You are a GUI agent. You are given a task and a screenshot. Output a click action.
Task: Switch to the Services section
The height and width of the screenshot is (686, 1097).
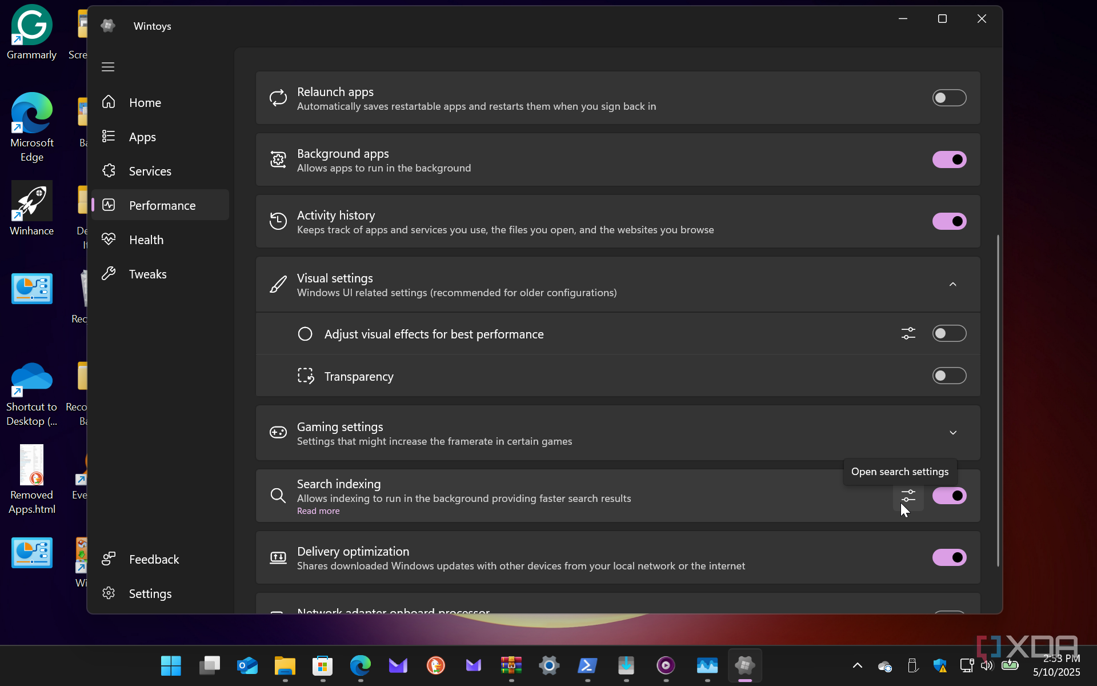click(x=160, y=171)
